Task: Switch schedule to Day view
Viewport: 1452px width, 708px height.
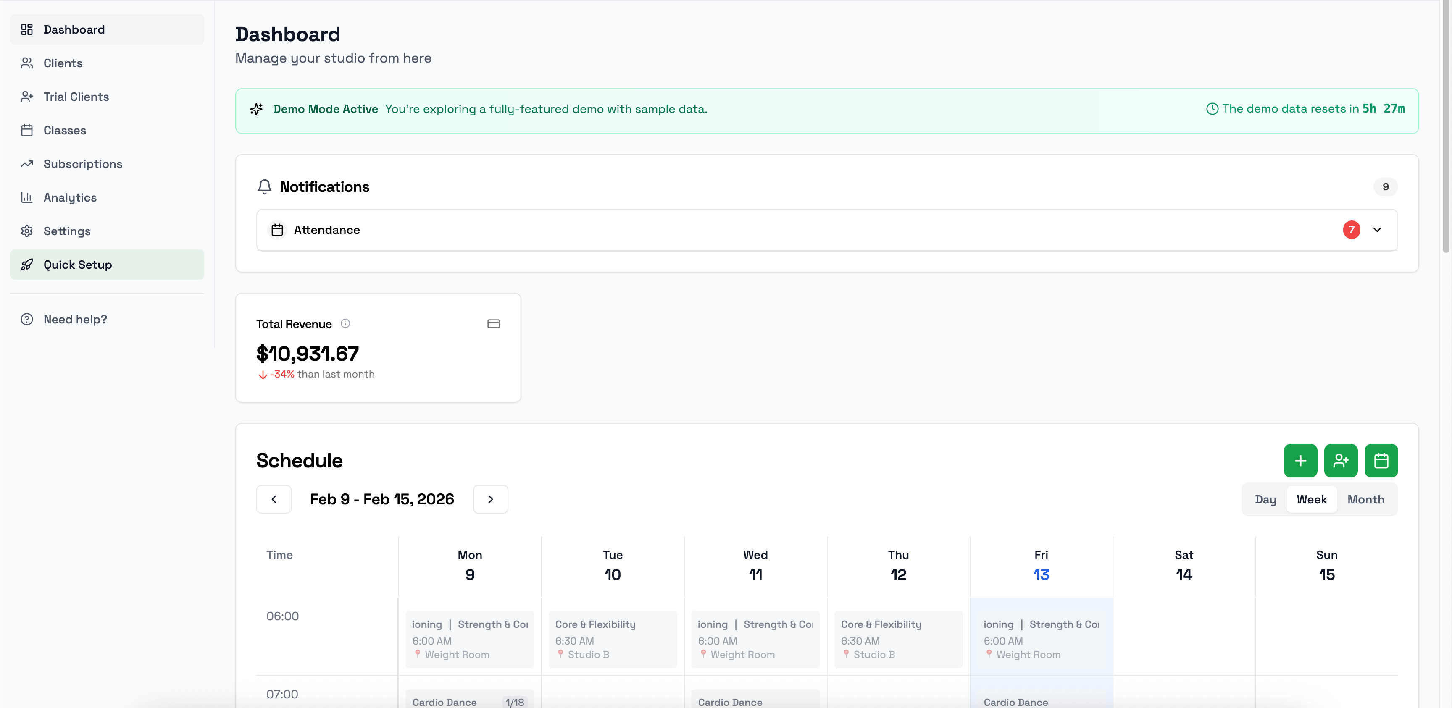Action: [x=1265, y=499]
